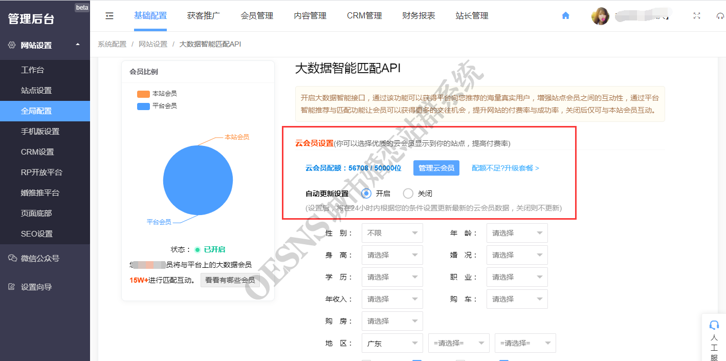Click the beta badge by the logo
This screenshot has width=726, height=361.
click(82, 7)
